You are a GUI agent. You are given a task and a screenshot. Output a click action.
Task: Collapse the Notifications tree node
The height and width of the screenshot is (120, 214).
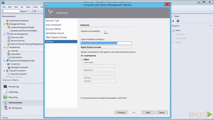pos(4,47)
